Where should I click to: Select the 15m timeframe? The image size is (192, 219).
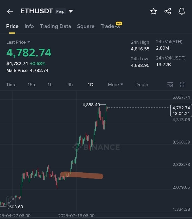32,85
